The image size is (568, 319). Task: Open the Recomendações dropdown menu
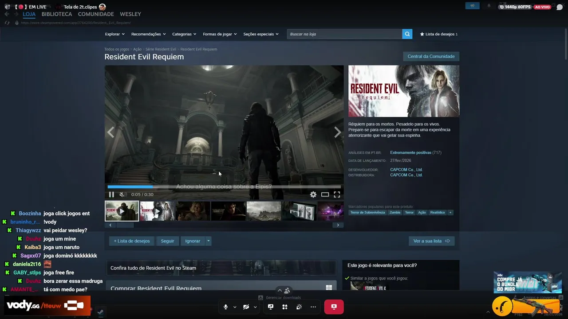148,34
